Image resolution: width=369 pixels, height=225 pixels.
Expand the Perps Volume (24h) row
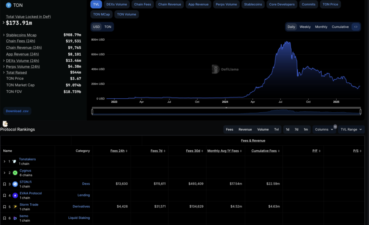pos(4,66)
